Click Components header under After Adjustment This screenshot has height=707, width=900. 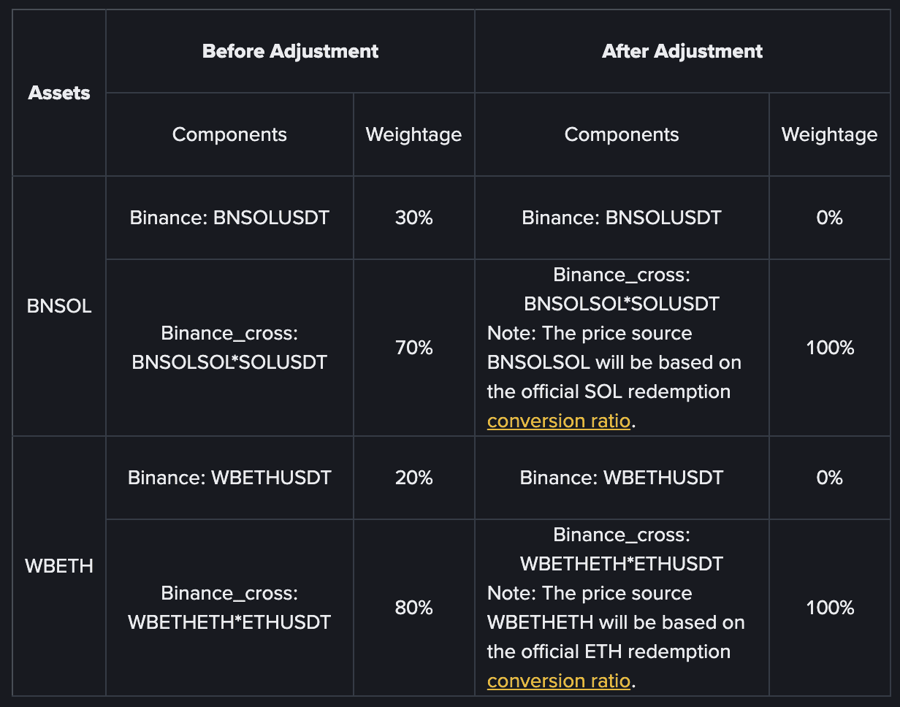(x=622, y=134)
